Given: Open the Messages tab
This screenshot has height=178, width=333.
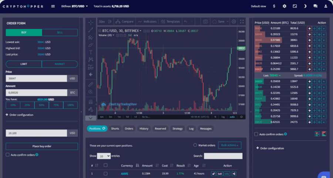Looking at the screenshot, I should (206, 128).
